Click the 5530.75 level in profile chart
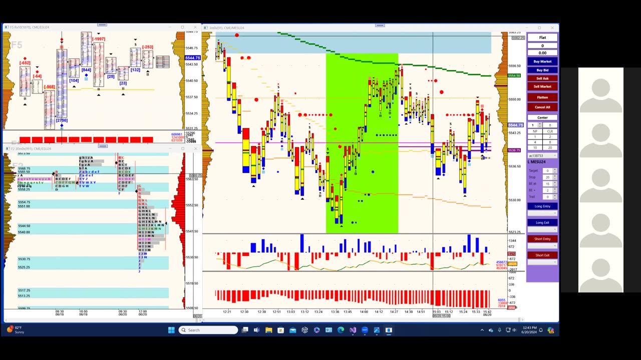The height and width of the screenshot is (360, 641). (x=24, y=259)
